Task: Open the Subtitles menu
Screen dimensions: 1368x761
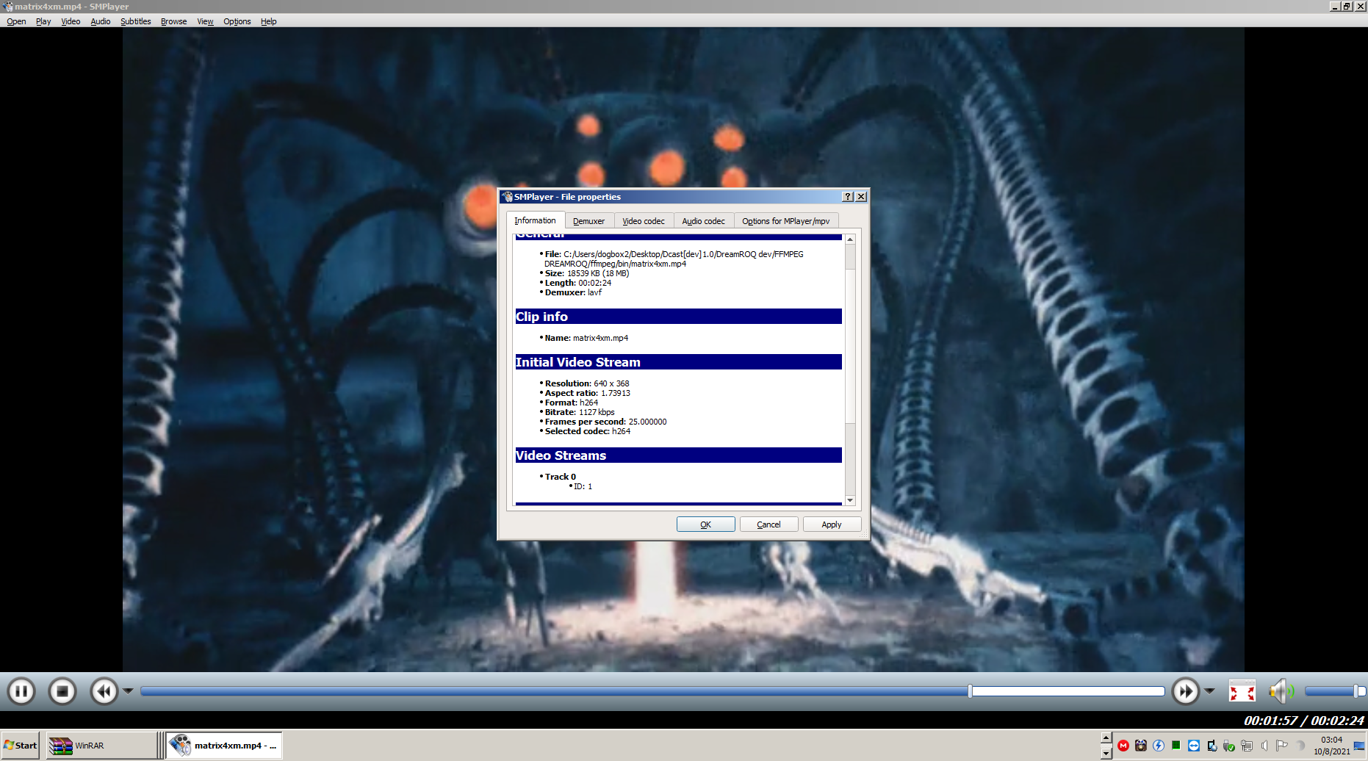Action: 136,21
